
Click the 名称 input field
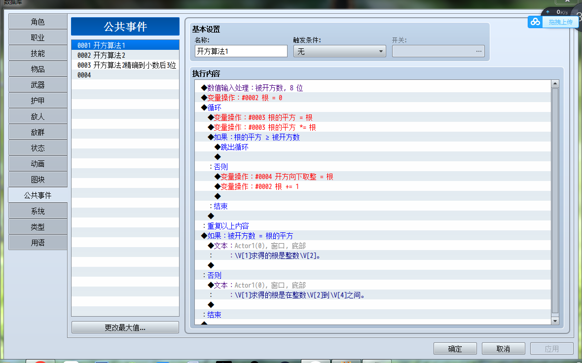(x=241, y=51)
